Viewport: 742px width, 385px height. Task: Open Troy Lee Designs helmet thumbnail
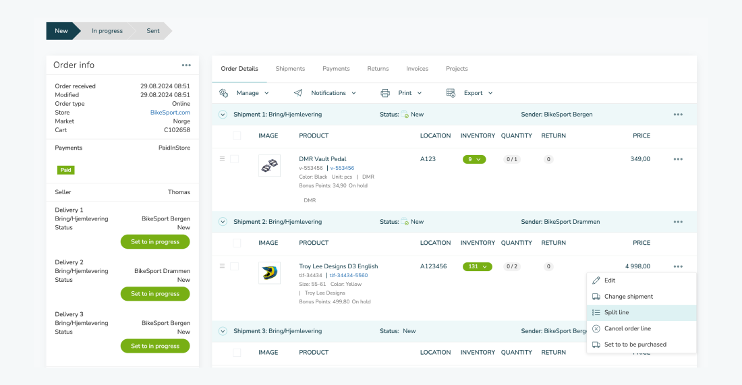pyautogui.click(x=269, y=273)
